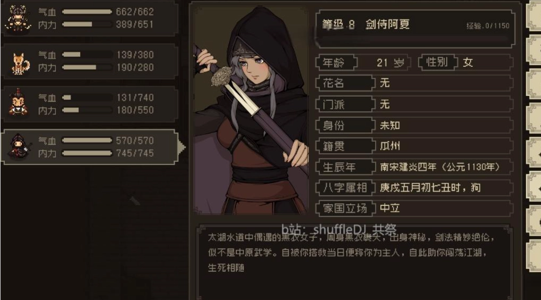
Task: Select the orange cat party member avatar
Action: (x=19, y=62)
